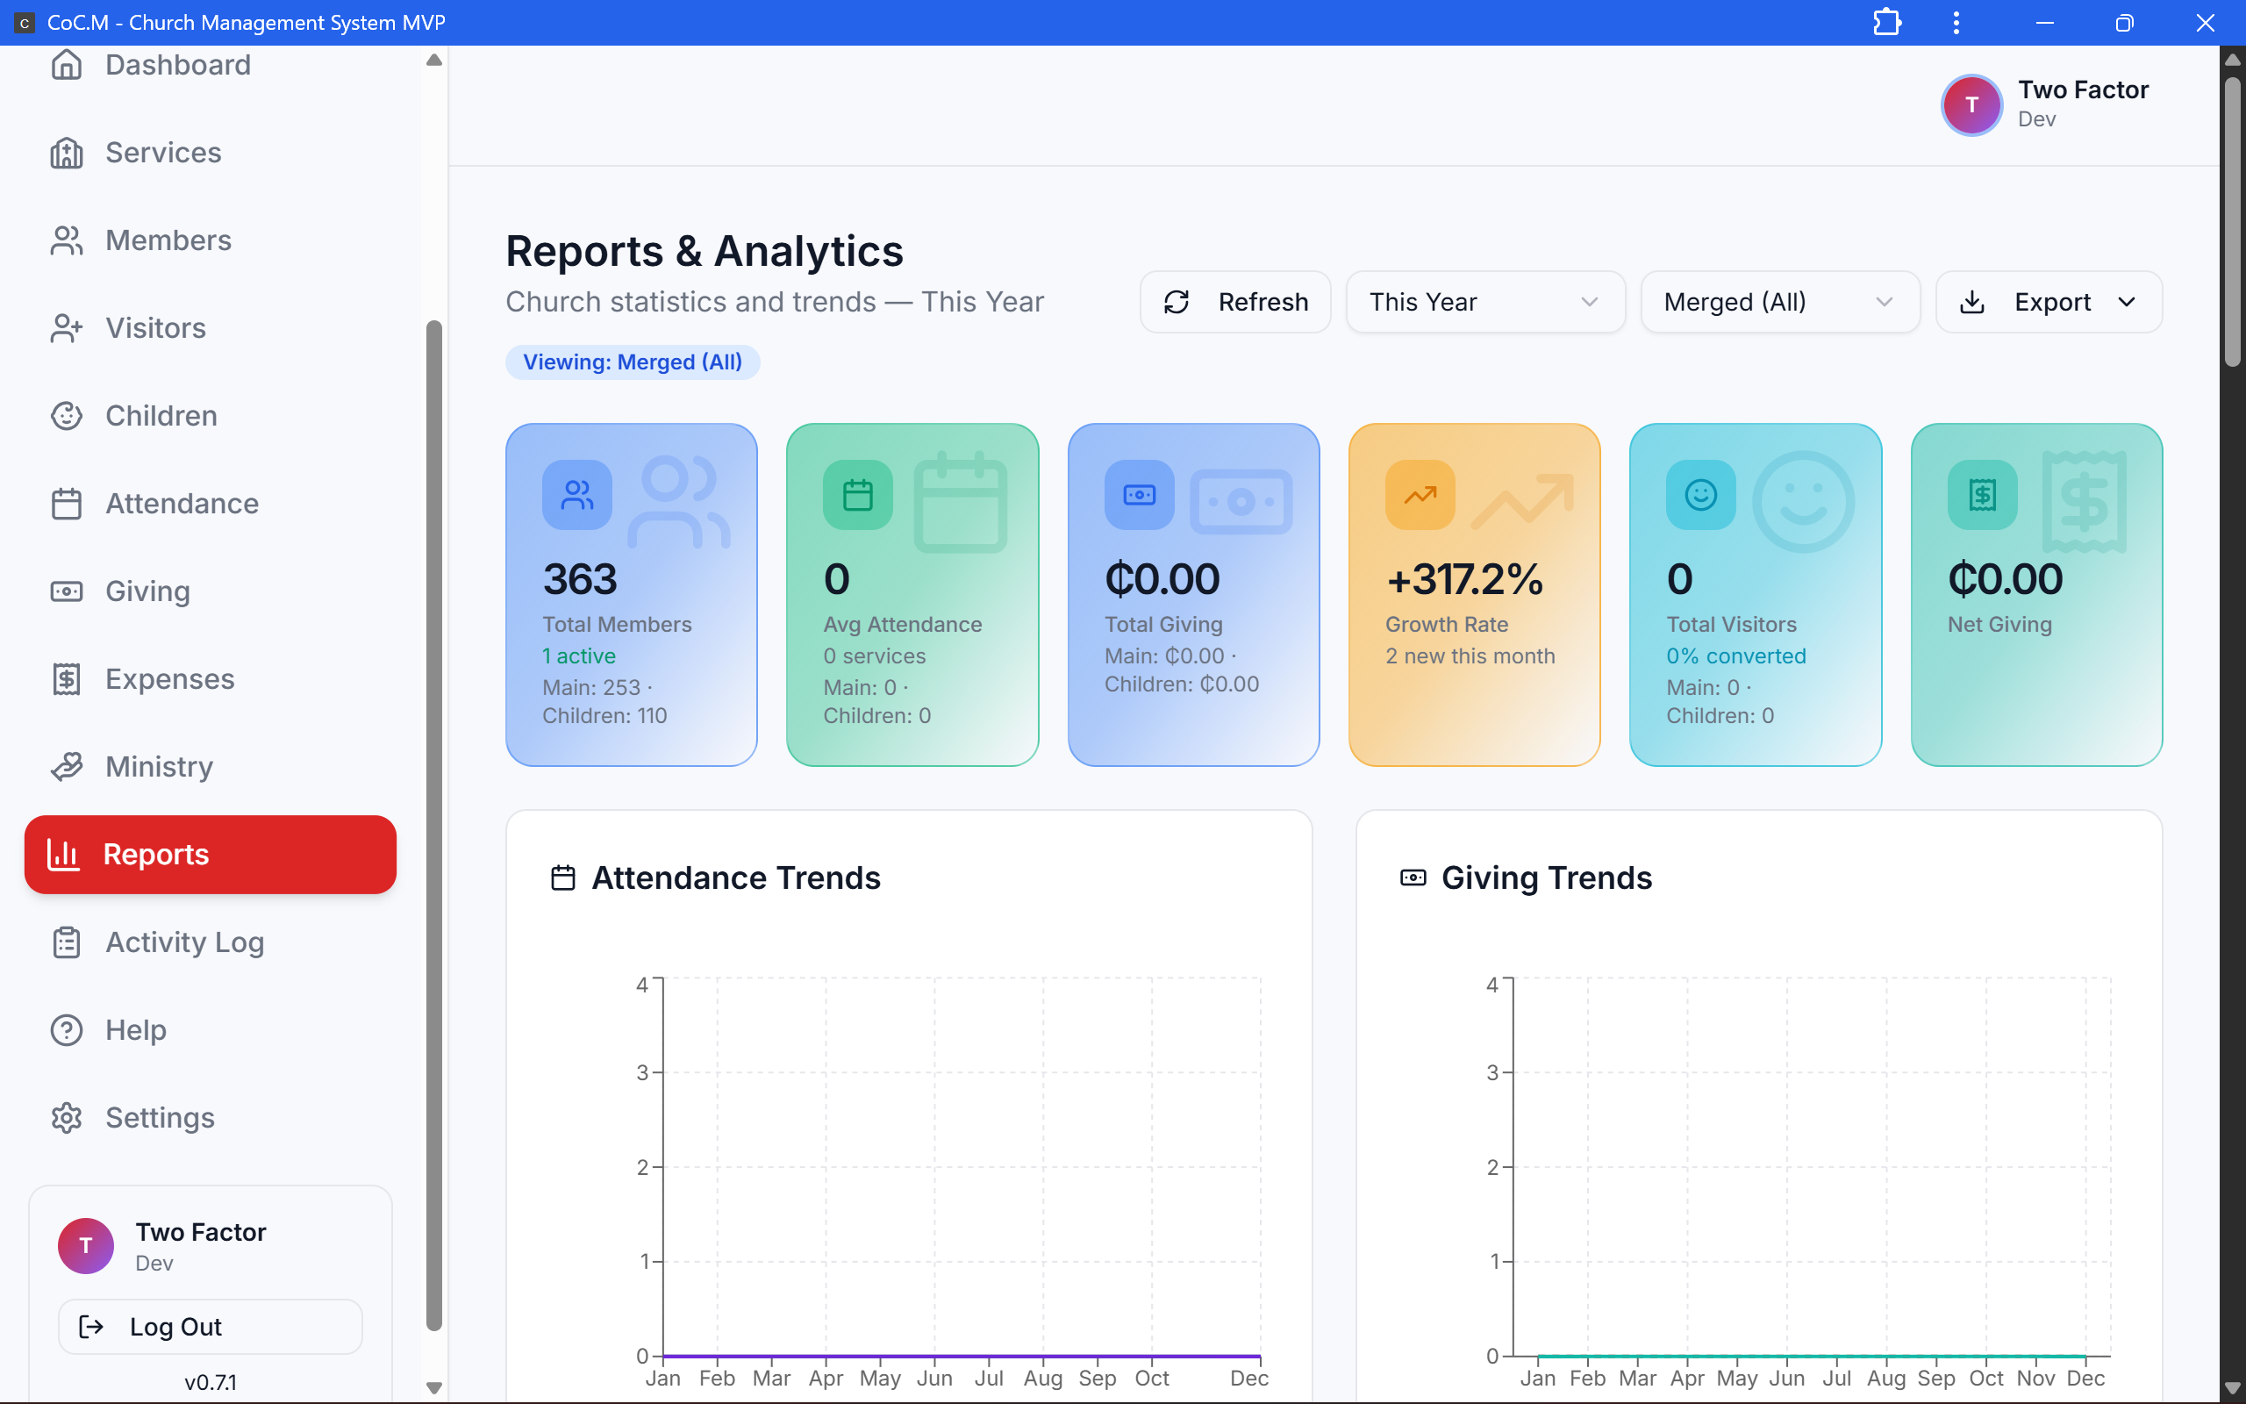
Task: Click the Services church building icon
Action: [66, 153]
